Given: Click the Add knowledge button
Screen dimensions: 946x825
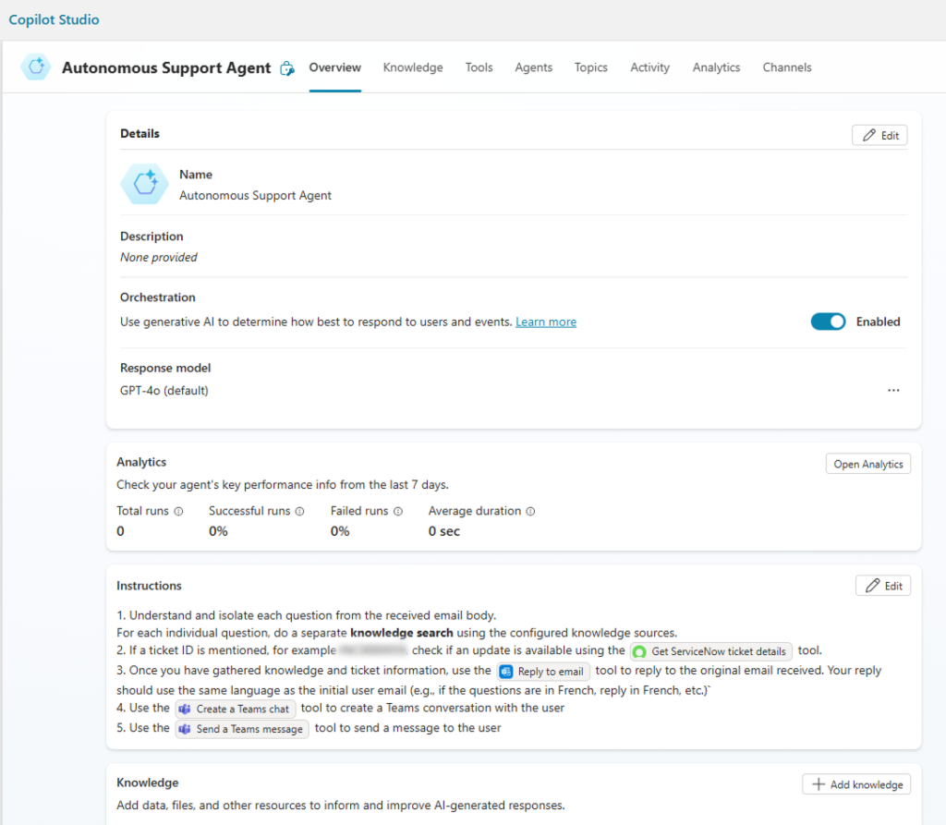Looking at the screenshot, I should click(x=856, y=784).
